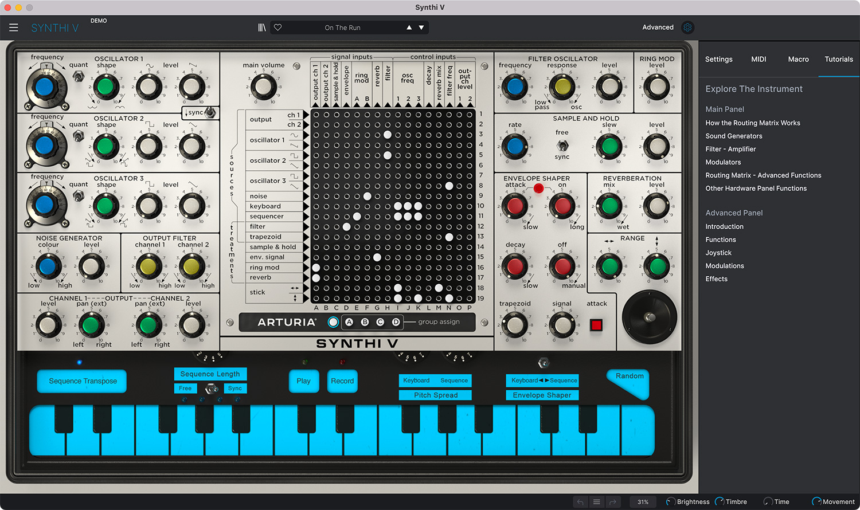Click the red envelope attack button
Image resolution: width=860 pixels, height=510 pixels.
pyautogui.click(x=596, y=325)
